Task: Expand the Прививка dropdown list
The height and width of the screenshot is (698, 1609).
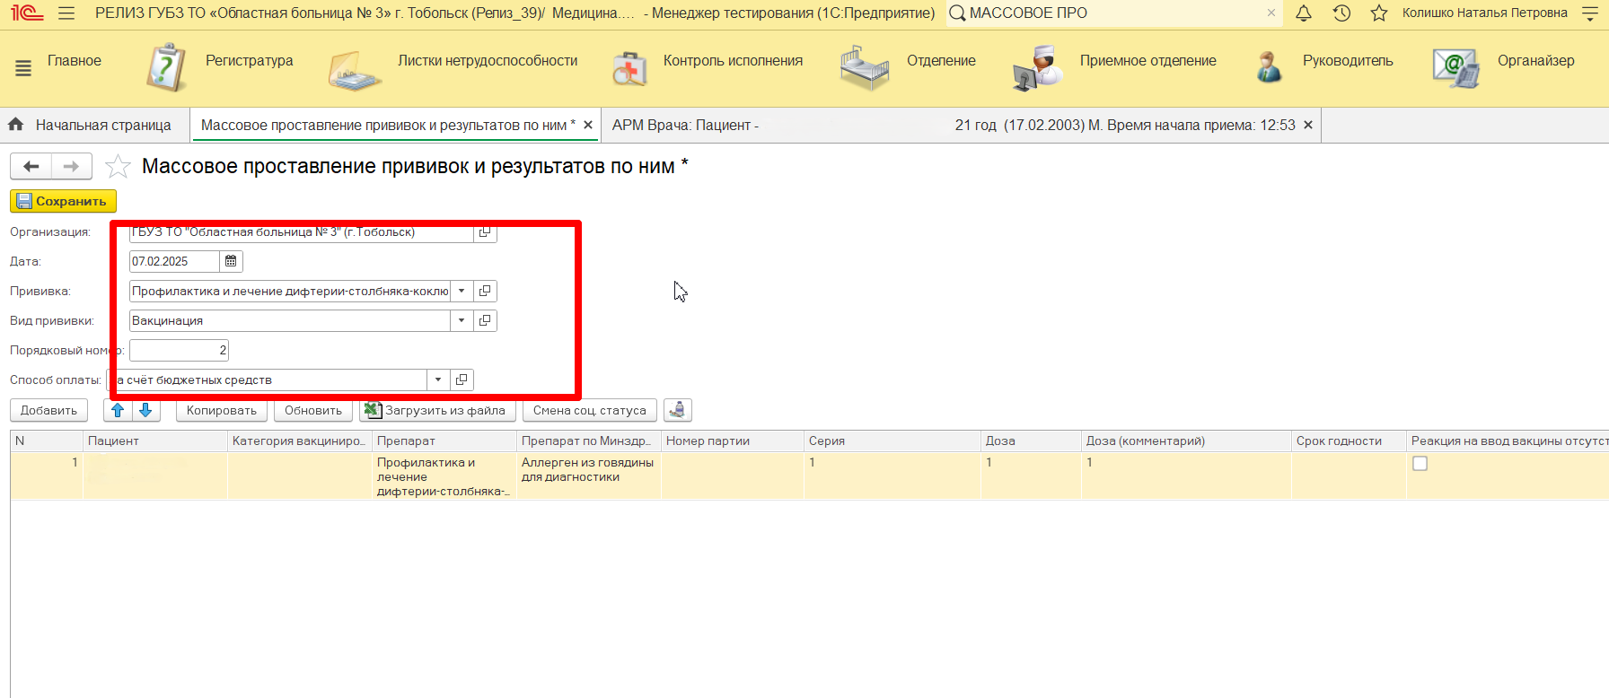Action: click(x=462, y=291)
